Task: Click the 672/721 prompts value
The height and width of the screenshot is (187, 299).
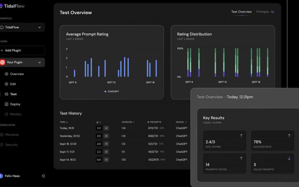Action: click(153, 128)
